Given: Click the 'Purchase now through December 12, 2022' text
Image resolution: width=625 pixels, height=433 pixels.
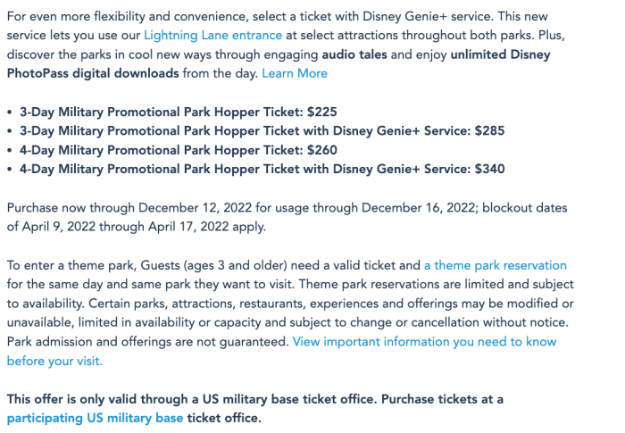Looking at the screenshot, I should [143, 207].
